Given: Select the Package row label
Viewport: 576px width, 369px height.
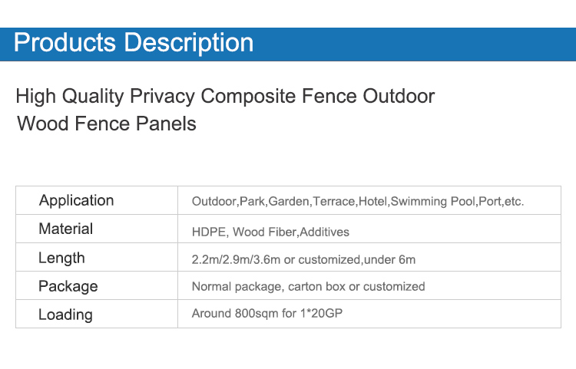Looking at the screenshot, I should click(68, 286).
